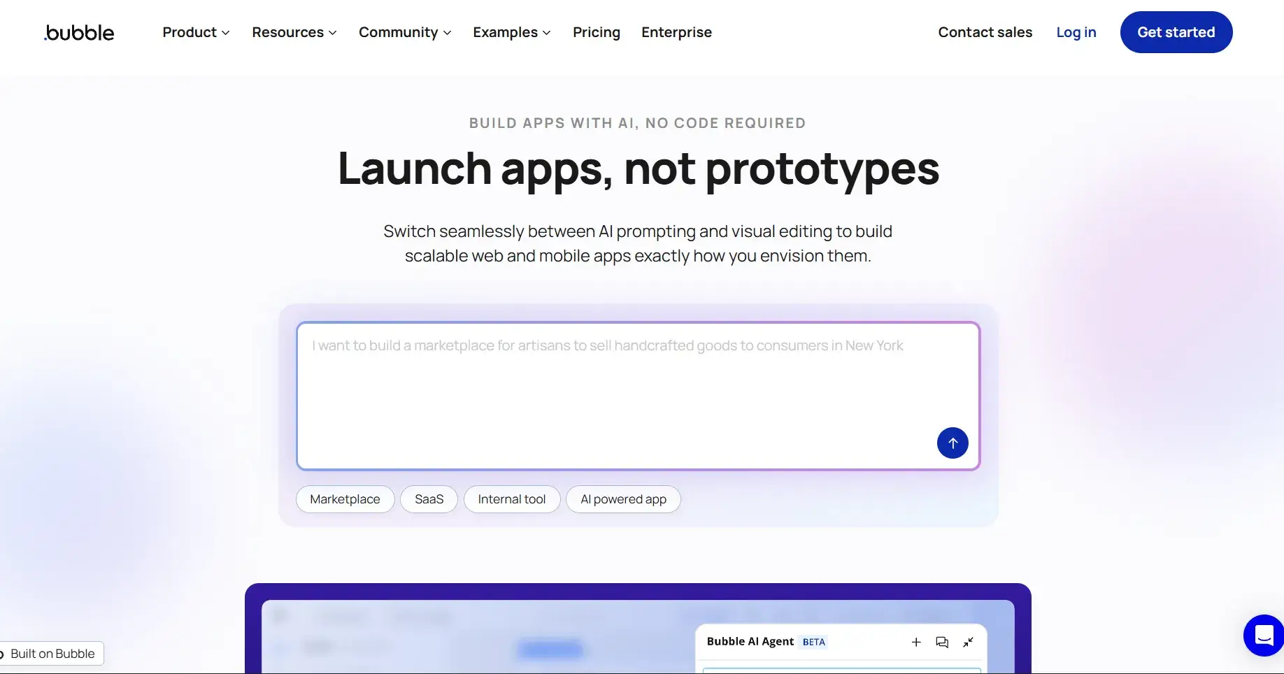Collapse the Bubble AI Agent panel
Viewport: 1284px width, 674px height.
969,642
